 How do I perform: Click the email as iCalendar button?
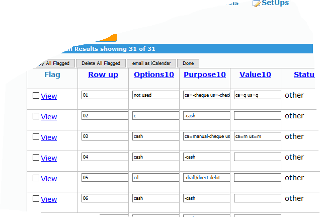tap(151, 63)
